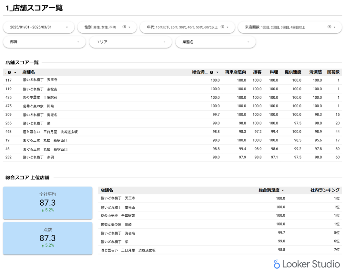Click green up arrow on 全社平均 scorecard
The height and width of the screenshot is (271, 345).
43,210
